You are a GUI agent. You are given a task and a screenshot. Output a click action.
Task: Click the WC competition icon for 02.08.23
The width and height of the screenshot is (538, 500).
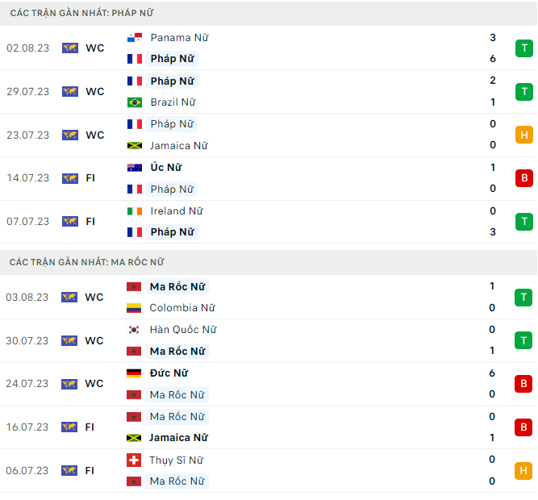70,48
